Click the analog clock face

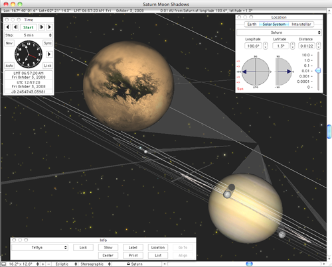click(x=29, y=54)
